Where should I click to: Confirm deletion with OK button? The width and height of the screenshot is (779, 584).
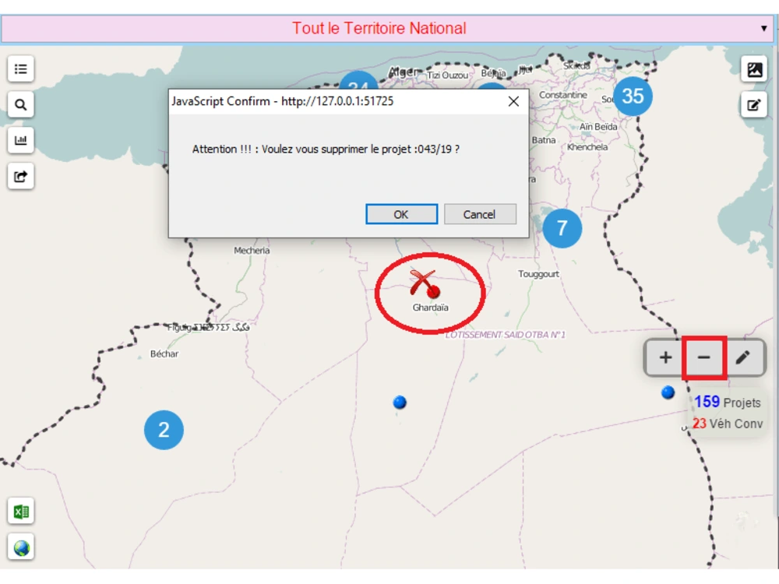tap(401, 215)
